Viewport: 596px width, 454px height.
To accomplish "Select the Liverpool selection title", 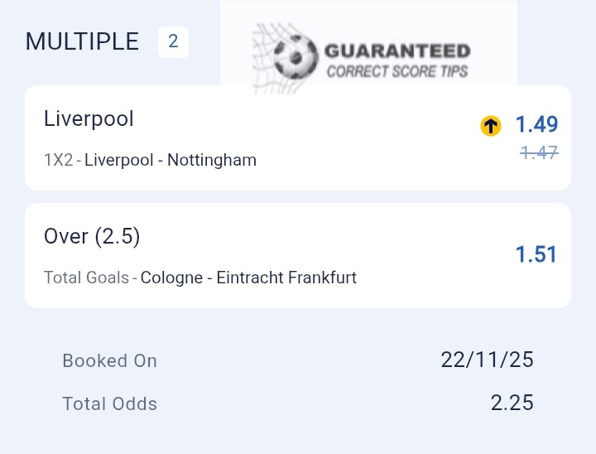I will point(89,118).
